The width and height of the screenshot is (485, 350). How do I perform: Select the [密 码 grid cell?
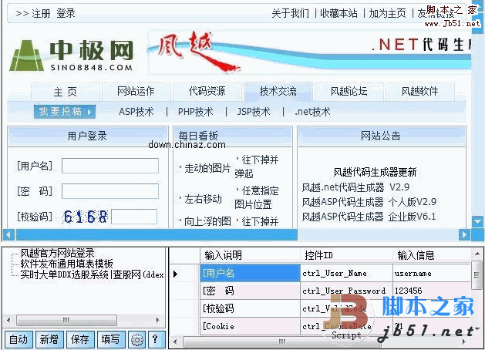click(251, 291)
